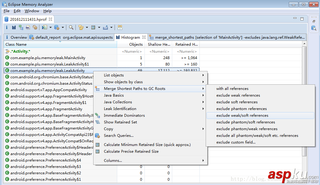This screenshot has width=320, height=185.
Task: Switch to the Overview tab
Action: click(18, 37)
